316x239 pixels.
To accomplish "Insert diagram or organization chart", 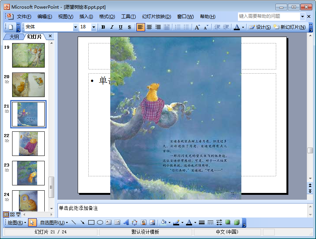I will (x=135, y=222).
